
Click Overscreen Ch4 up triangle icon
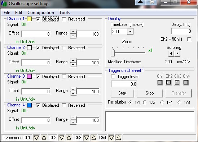coord(119,138)
